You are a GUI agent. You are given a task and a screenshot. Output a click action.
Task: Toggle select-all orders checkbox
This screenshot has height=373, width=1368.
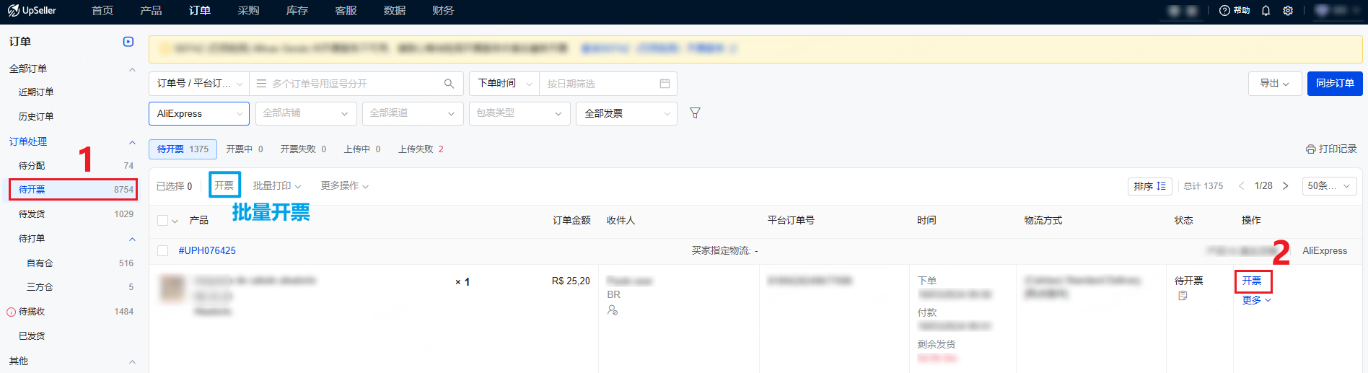163,221
